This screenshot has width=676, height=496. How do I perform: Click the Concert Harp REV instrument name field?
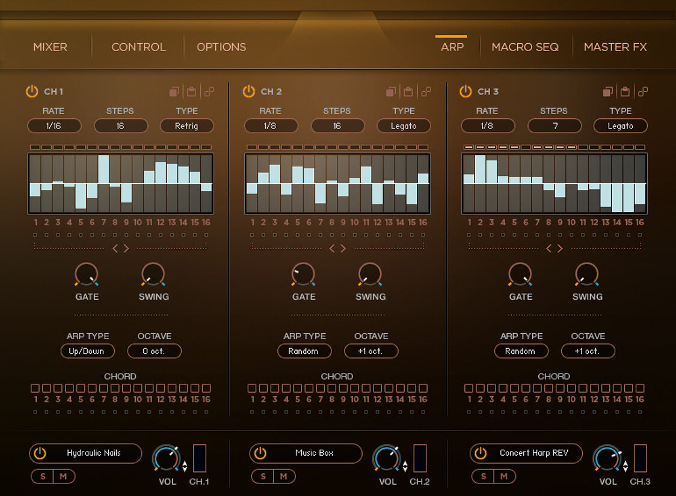coord(533,453)
